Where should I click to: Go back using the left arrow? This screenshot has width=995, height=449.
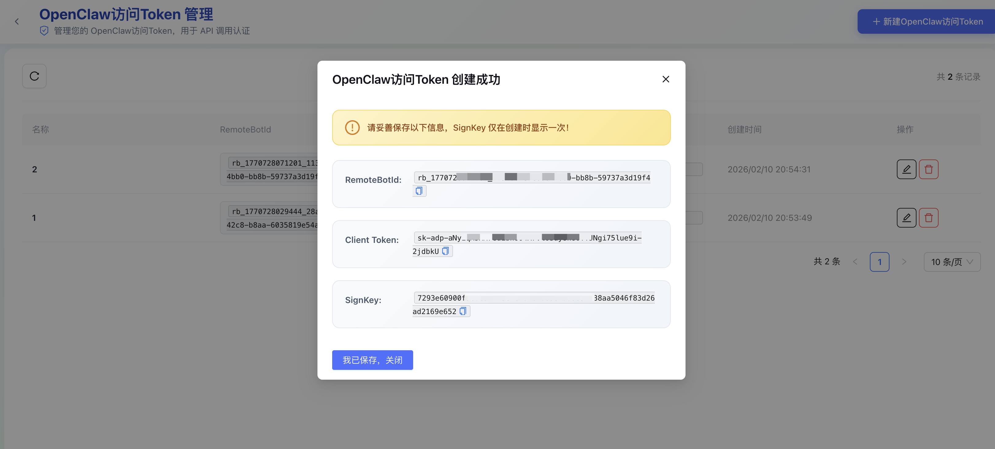pyautogui.click(x=17, y=21)
